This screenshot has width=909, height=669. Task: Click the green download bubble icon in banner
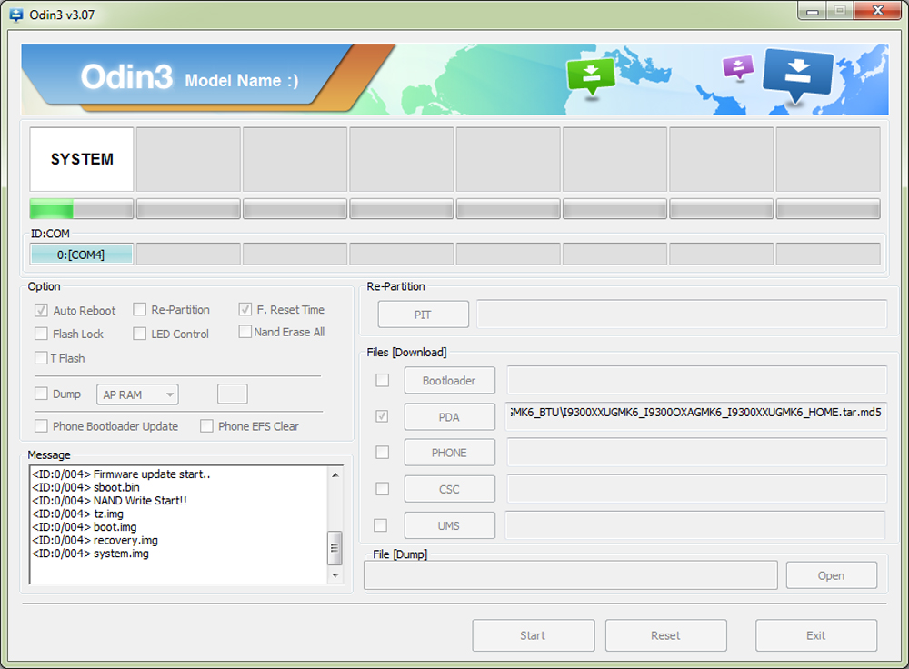click(x=591, y=76)
